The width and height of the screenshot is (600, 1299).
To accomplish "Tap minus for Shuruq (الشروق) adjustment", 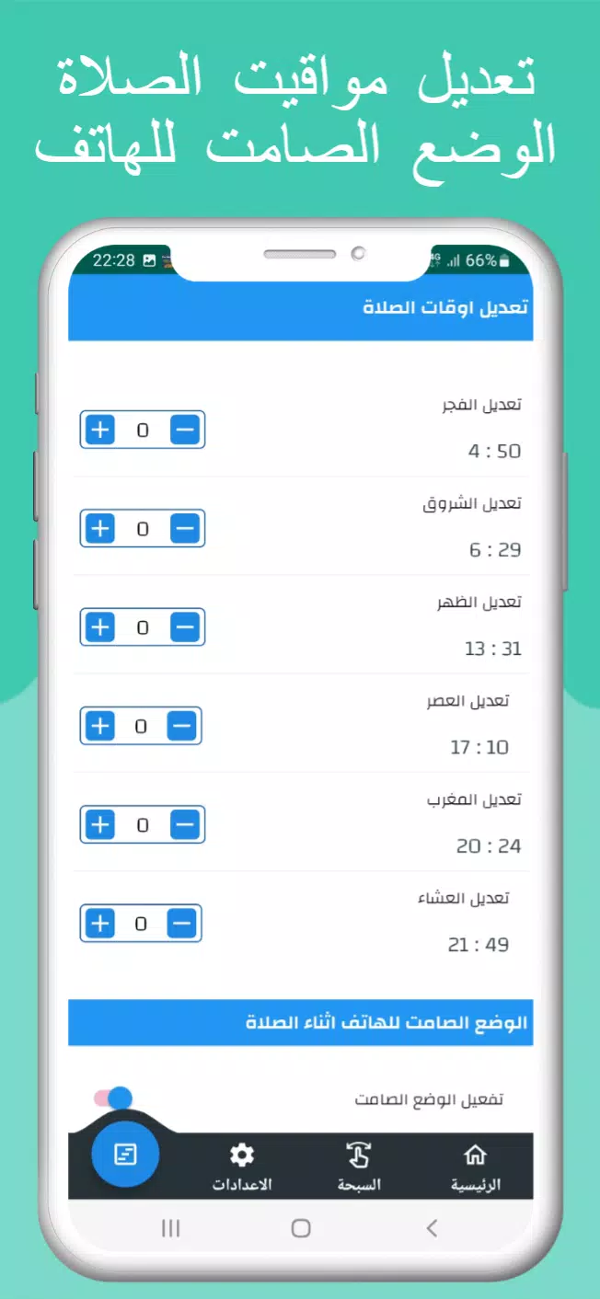I will point(185,528).
